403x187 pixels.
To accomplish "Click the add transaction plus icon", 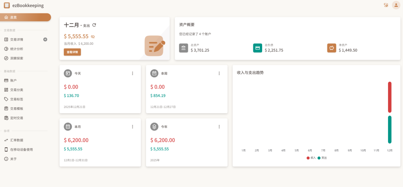I will pyautogui.click(x=45, y=39).
